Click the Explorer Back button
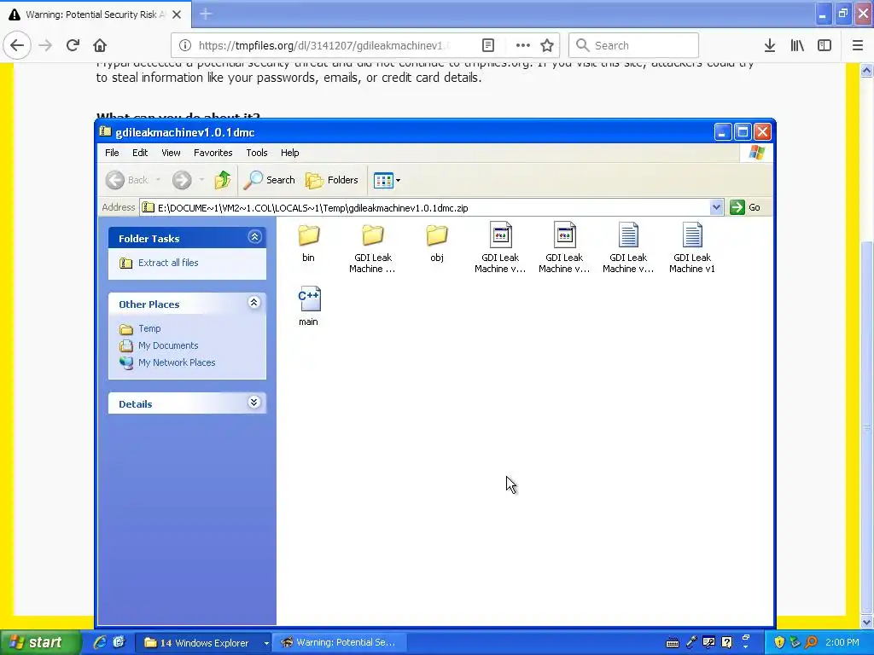Image resolution: width=874 pixels, height=655 pixels. [x=127, y=180]
